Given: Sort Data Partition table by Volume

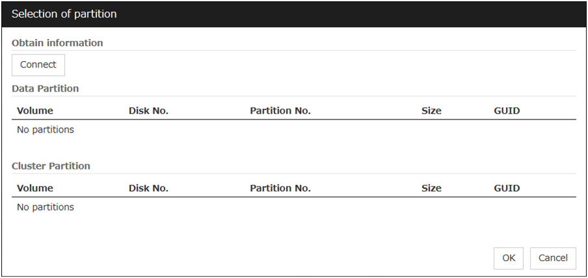Looking at the screenshot, I should (35, 110).
